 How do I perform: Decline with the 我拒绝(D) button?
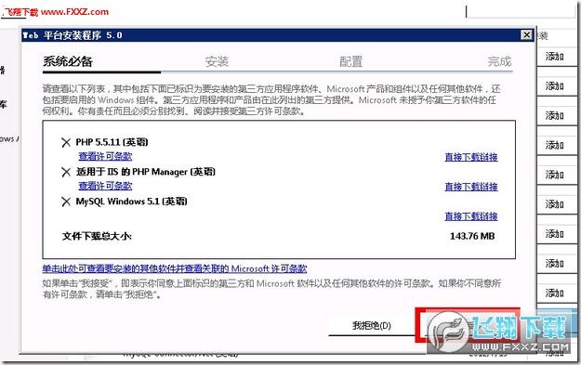tap(371, 326)
